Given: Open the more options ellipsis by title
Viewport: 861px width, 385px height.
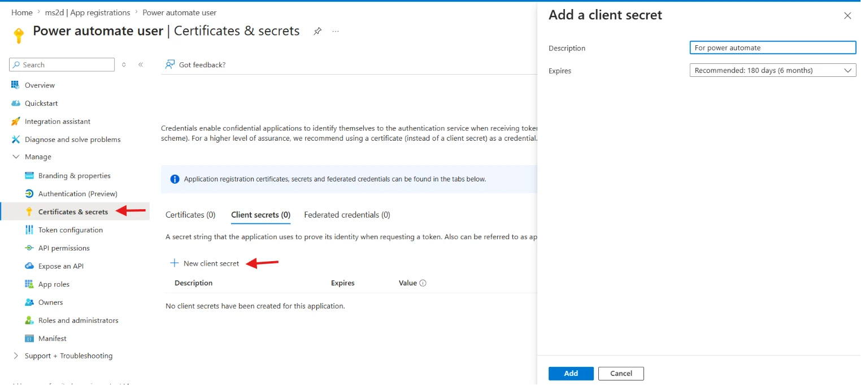Looking at the screenshot, I should click(336, 31).
